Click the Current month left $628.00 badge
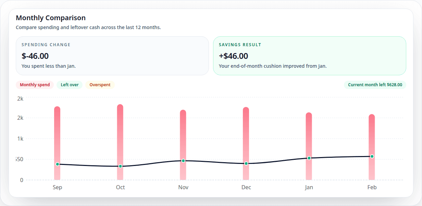 (375, 85)
